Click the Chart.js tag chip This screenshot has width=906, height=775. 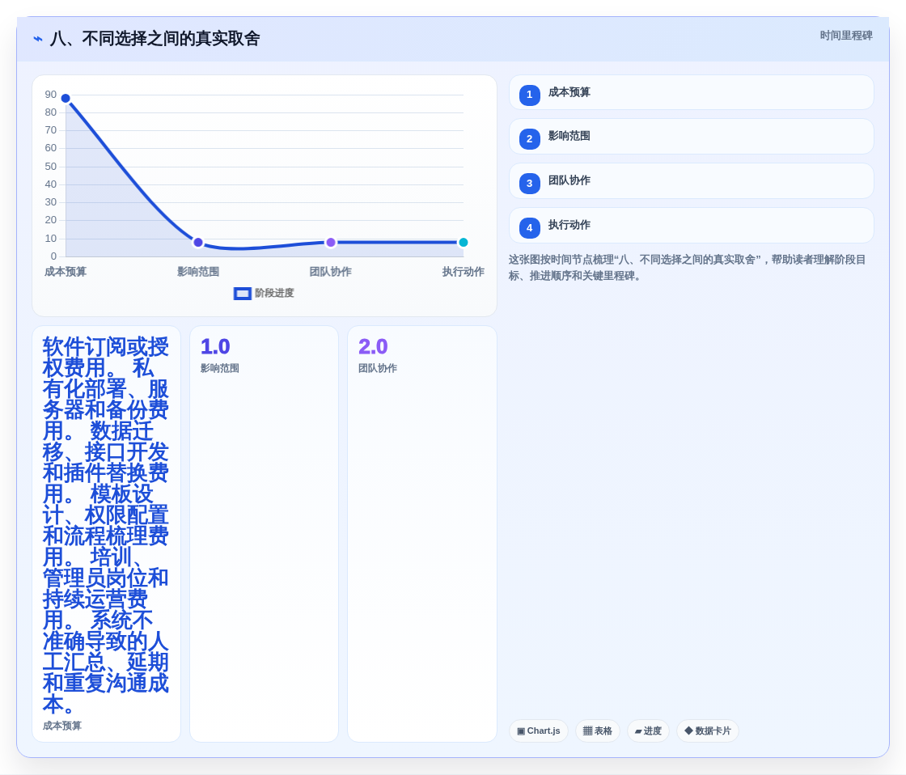click(539, 731)
